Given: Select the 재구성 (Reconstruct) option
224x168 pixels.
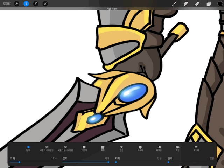Looking at the screenshot, I should pos(159,148).
